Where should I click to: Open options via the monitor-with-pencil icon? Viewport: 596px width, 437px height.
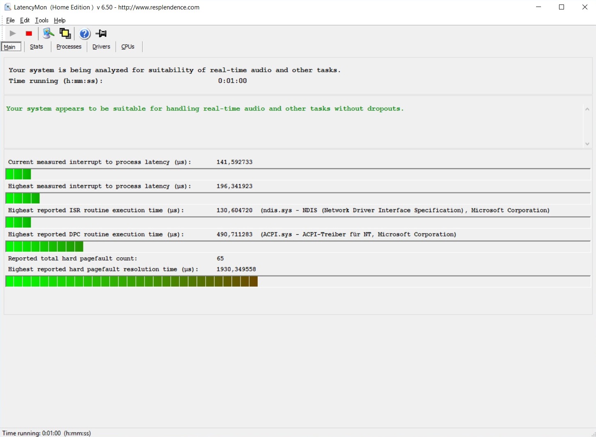click(48, 34)
